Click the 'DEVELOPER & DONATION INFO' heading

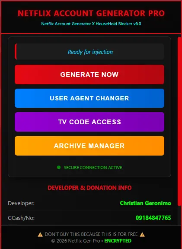pos(89,188)
